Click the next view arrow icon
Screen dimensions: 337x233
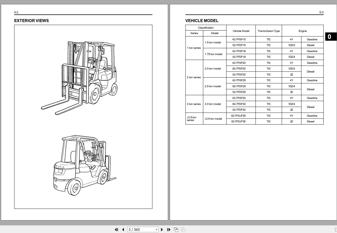pyautogui.click(x=183, y=229)
